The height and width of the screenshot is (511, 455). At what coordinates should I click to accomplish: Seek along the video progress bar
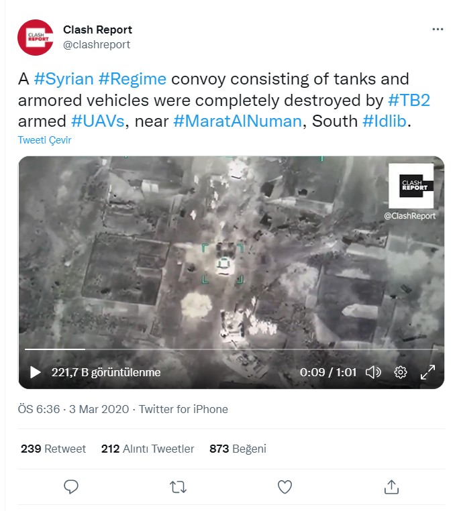232,349
